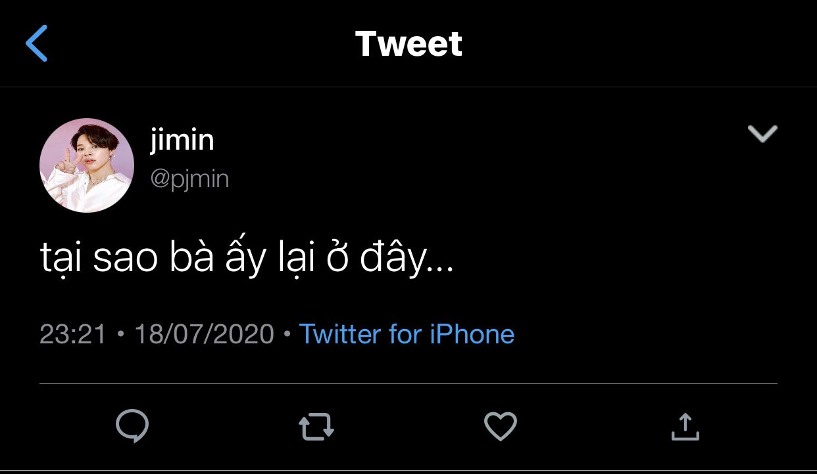
Task: Open the share sheet icon
Action: point(685,427)
